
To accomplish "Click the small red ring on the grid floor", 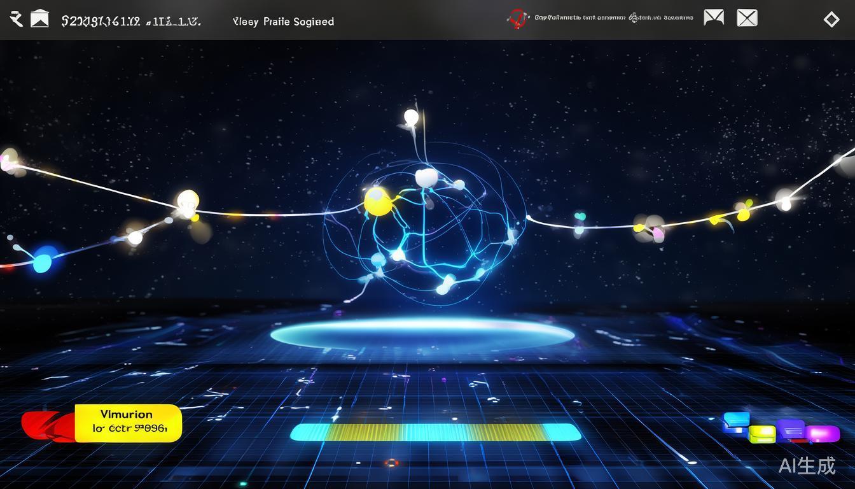I will point(391,463).
